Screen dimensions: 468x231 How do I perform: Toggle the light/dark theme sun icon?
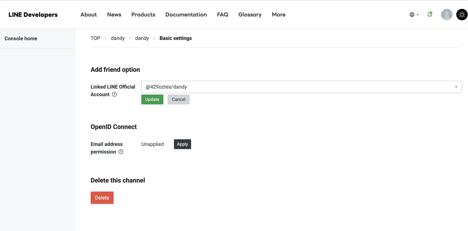462,15
